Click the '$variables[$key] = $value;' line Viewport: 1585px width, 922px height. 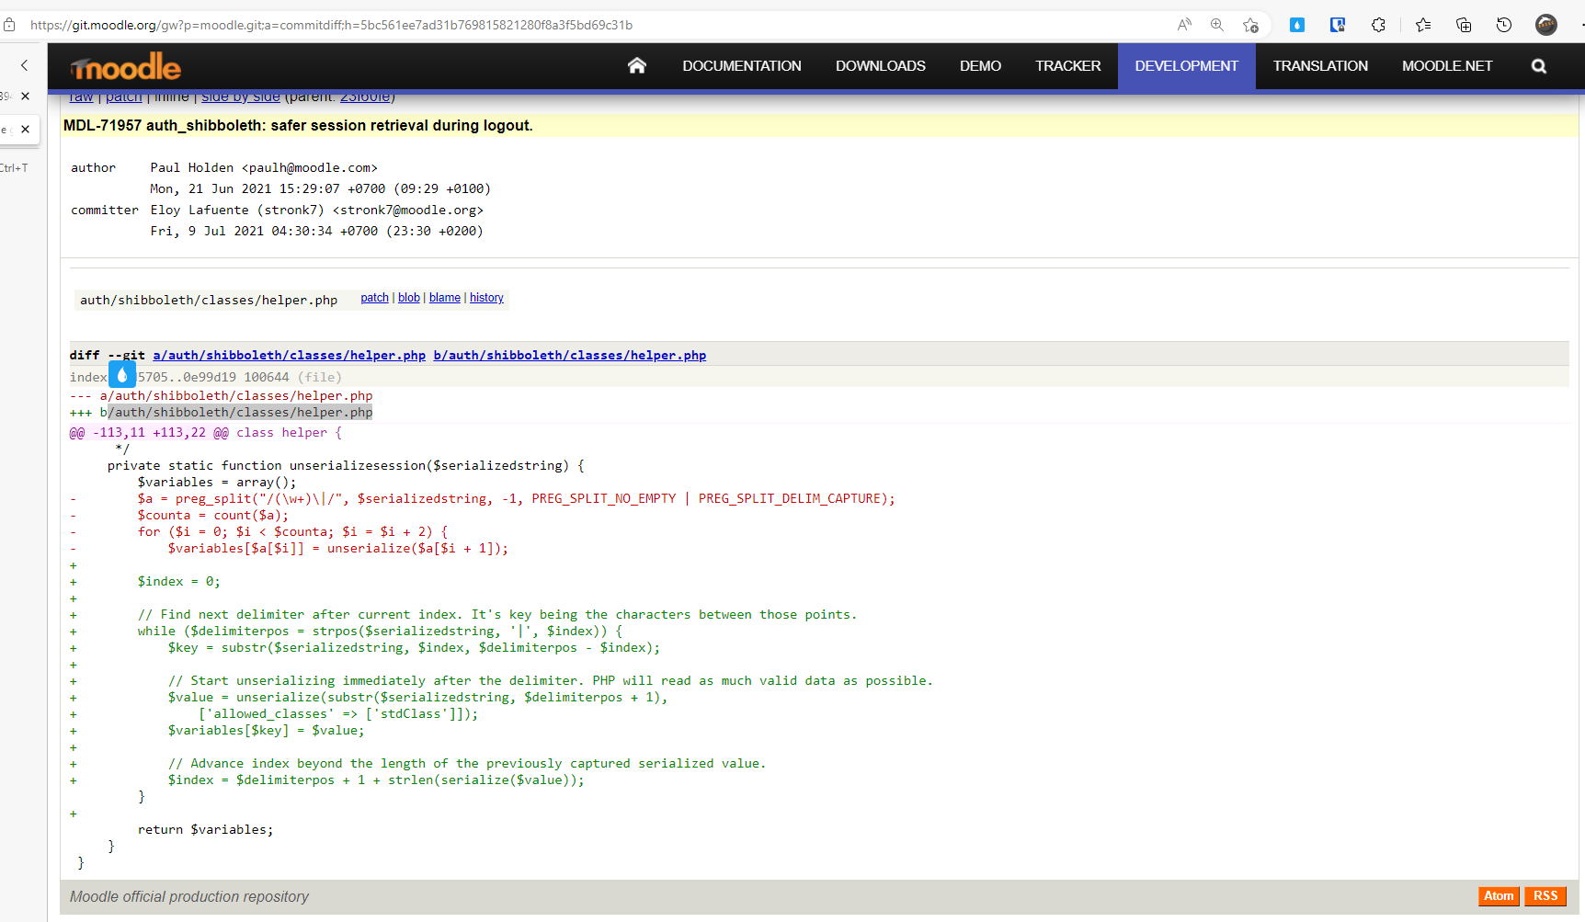[x=267, y=731]
